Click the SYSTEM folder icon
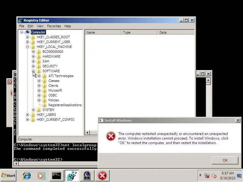 coord(39,110)
